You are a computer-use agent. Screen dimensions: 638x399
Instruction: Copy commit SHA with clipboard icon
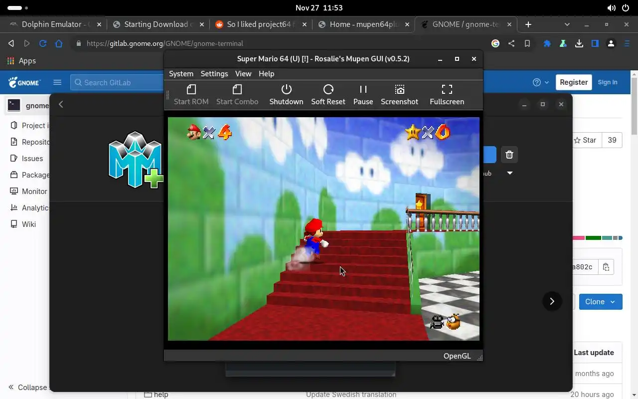pos(606,267)
